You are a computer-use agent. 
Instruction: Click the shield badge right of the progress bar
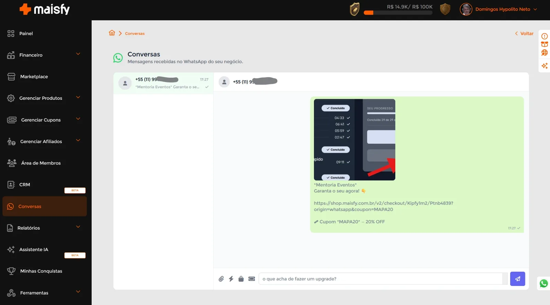[445, 9]
